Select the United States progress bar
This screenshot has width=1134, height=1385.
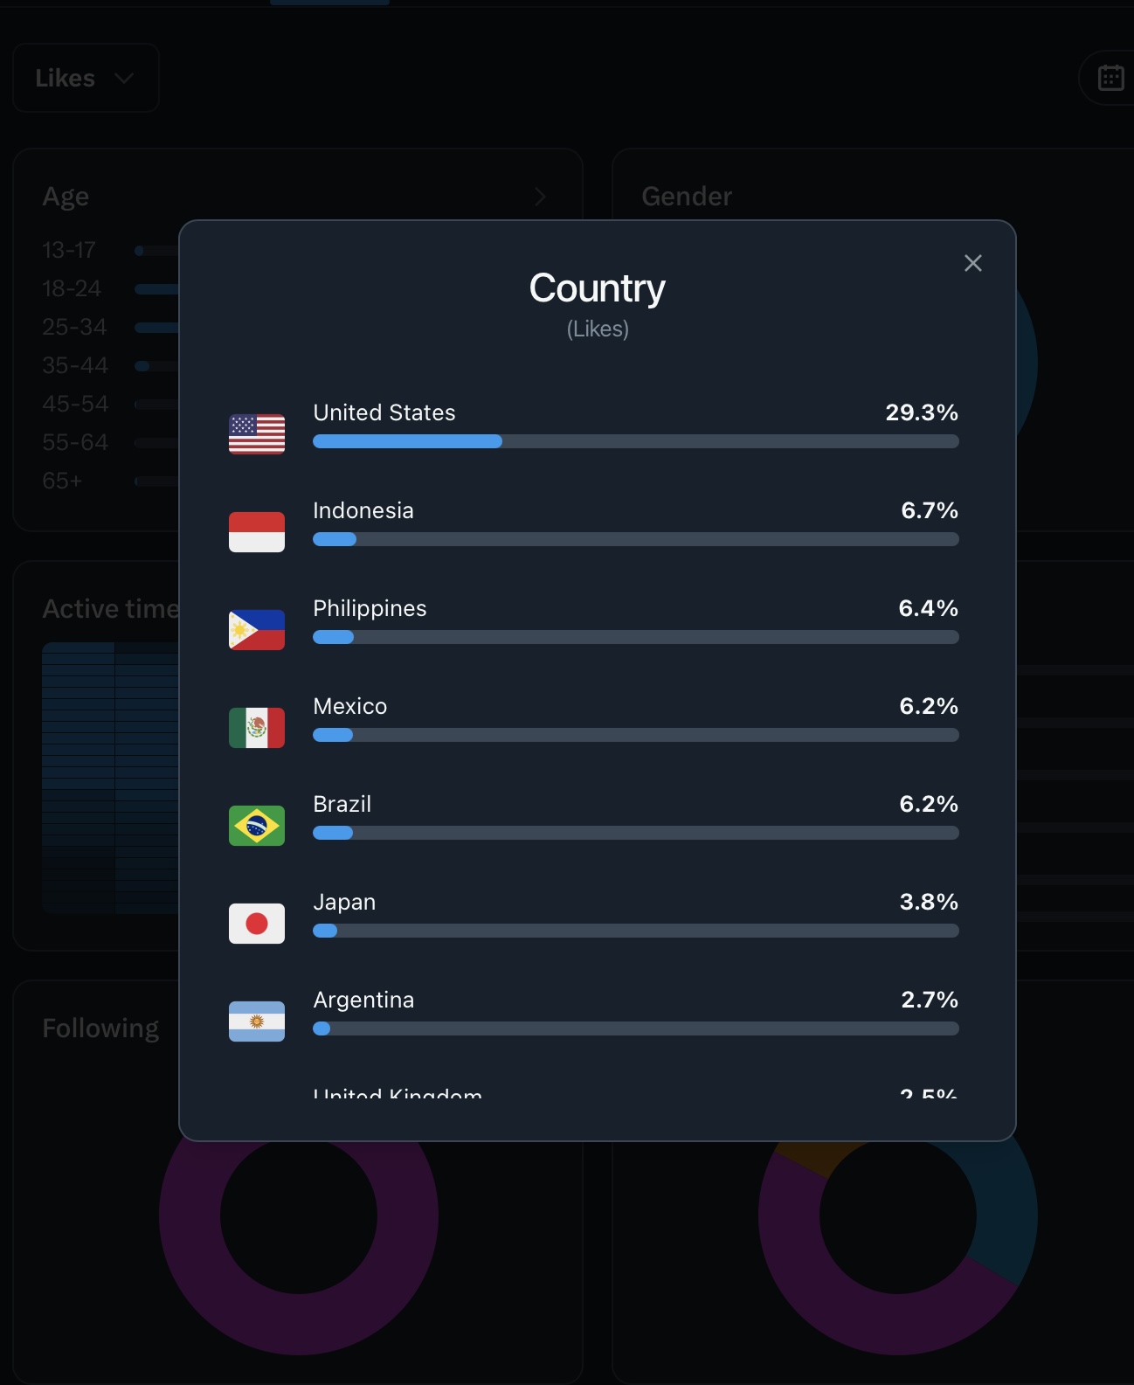click(636, 441)
